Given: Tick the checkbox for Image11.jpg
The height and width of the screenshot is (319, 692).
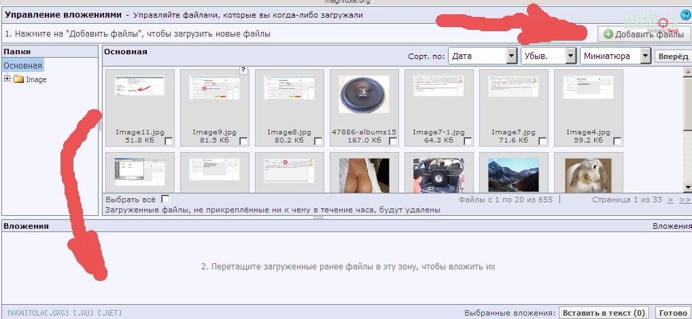Looking at the screenshot, I should coord(169,140).
